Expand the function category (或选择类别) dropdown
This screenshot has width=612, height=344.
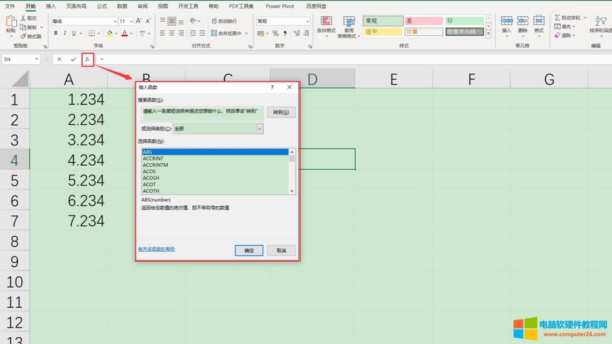pyautogui.click(x=260, y=129)
